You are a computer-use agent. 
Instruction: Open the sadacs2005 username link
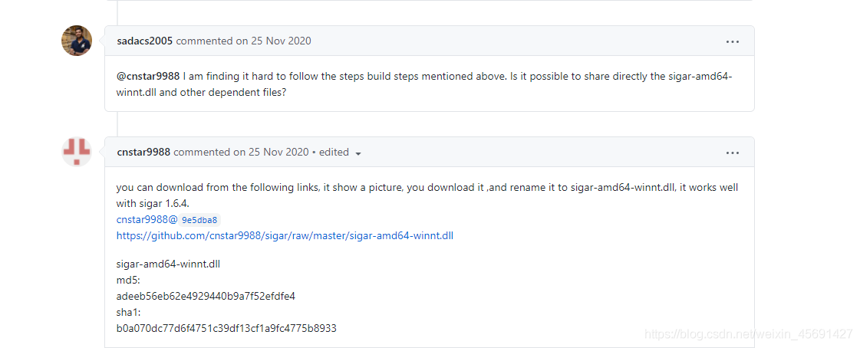point(145,41)
